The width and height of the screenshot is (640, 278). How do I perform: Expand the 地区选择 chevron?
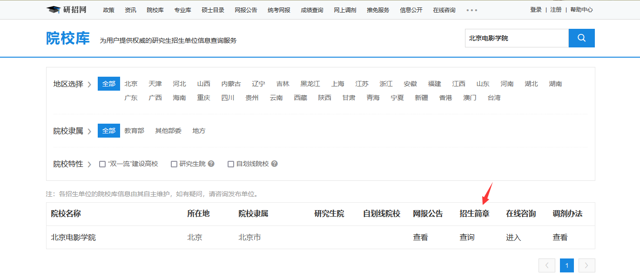tap(89, 84)
